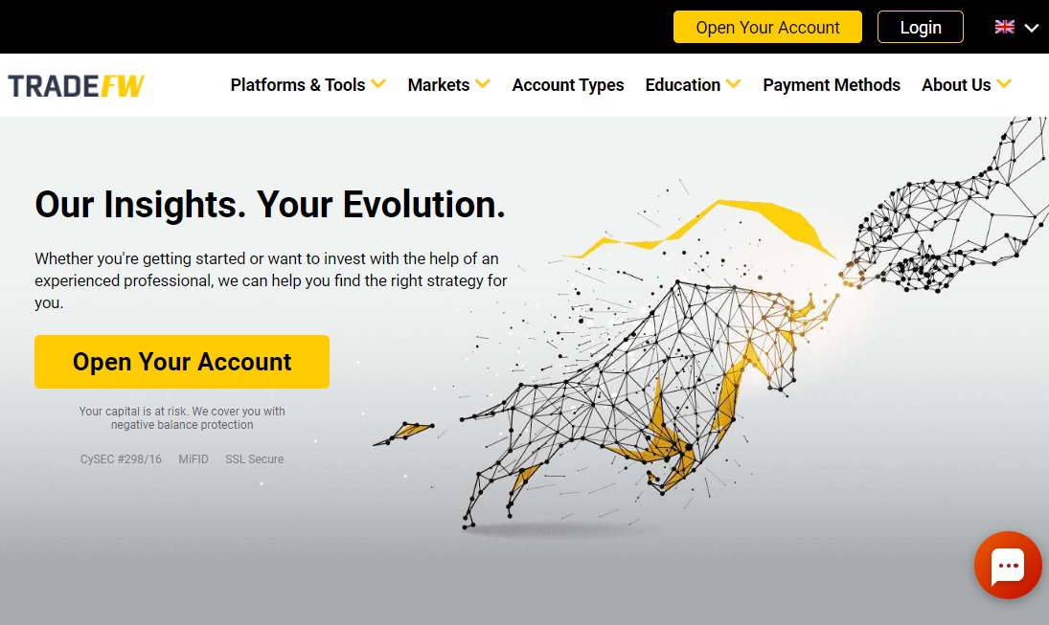The image size is (1049, 625).
Task: Open the Platforms & Tools menu
Action: (x=298, y=85)
